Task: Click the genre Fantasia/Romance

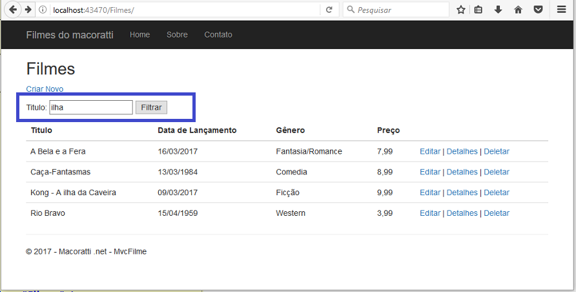Action: point(309,151)
